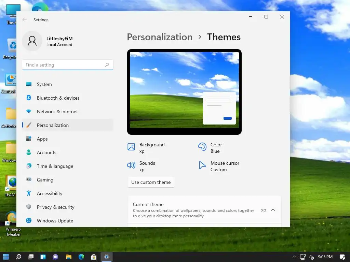Screen dimensions: 350x262
Task: Click the Use custom theme button
Action: [x=151, y=182]
